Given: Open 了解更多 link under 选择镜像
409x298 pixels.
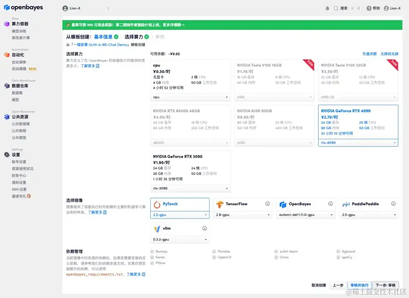Looking at the screenshot, I should point(97,212).
